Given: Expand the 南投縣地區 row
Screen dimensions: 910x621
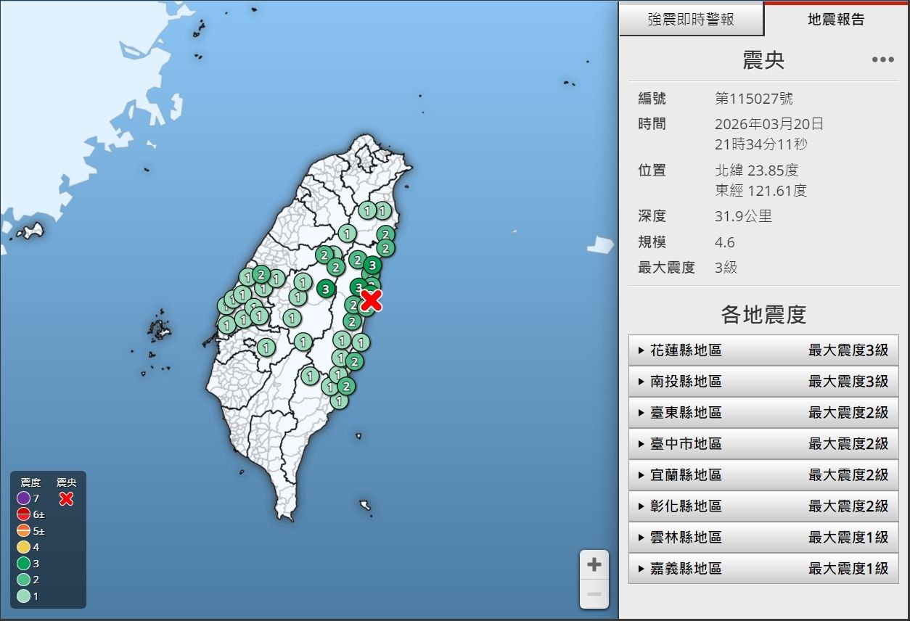Looking at the screenshot, I should tap(763, 382).
